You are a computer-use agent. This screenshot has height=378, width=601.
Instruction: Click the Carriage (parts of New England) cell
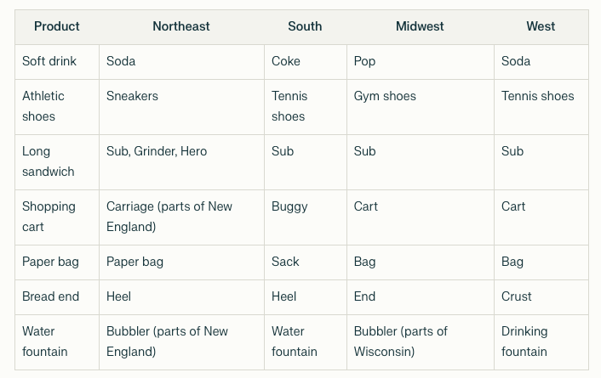(x=169, y=217)
